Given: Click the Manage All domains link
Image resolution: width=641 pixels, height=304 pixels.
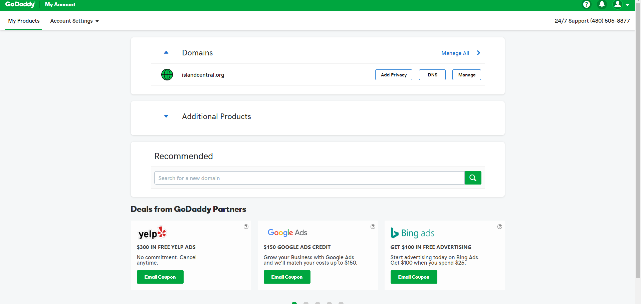Looking at the screenshot, I should (455, 53).
